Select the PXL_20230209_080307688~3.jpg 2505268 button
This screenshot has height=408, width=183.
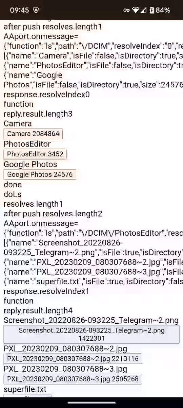[x=73, y=379]
